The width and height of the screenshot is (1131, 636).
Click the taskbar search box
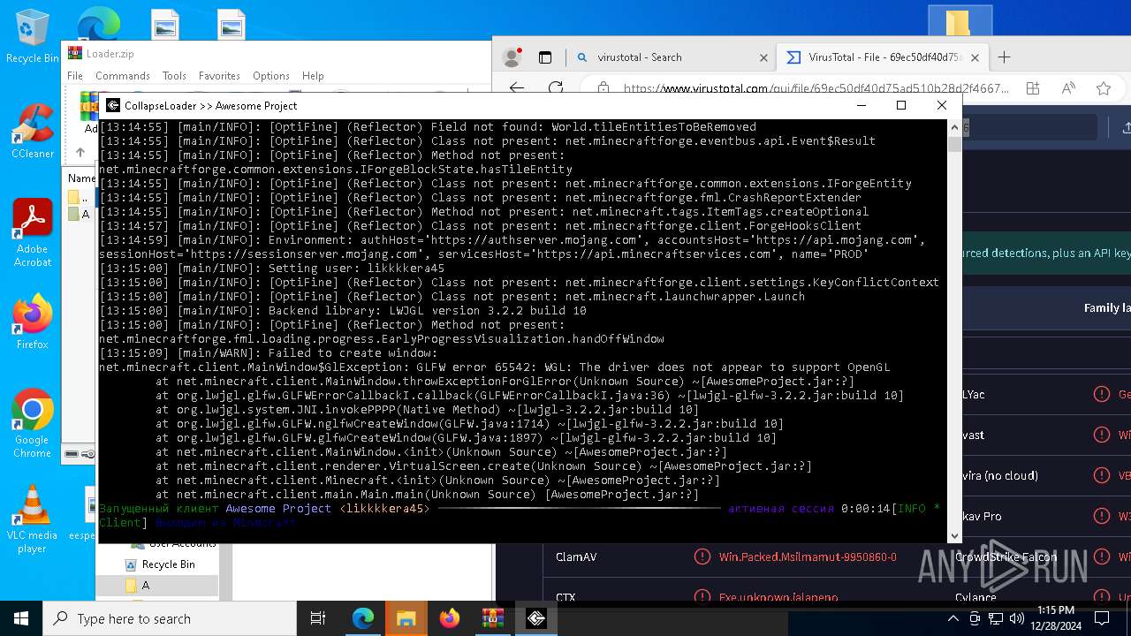tap(170, 618)
